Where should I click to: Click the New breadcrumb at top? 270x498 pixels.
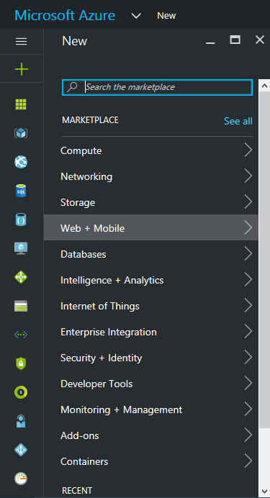pyautogui.click(x=166, y=16)
